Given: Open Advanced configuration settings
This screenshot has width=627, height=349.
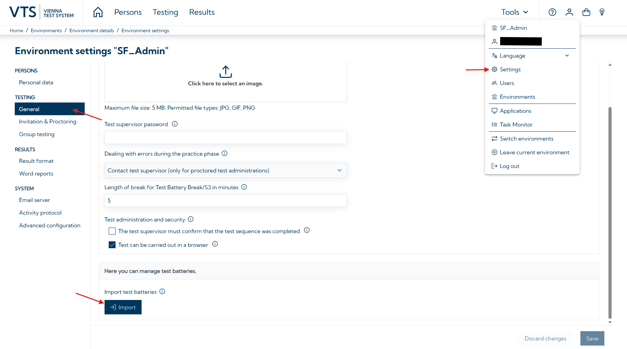Looking at the screenshot, I should (50, 225).
